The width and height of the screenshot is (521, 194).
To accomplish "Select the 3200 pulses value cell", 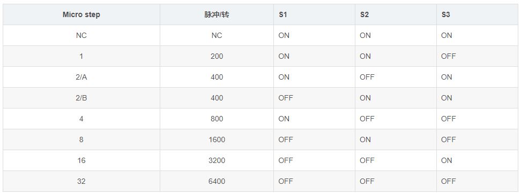I will tap(217, 160).
